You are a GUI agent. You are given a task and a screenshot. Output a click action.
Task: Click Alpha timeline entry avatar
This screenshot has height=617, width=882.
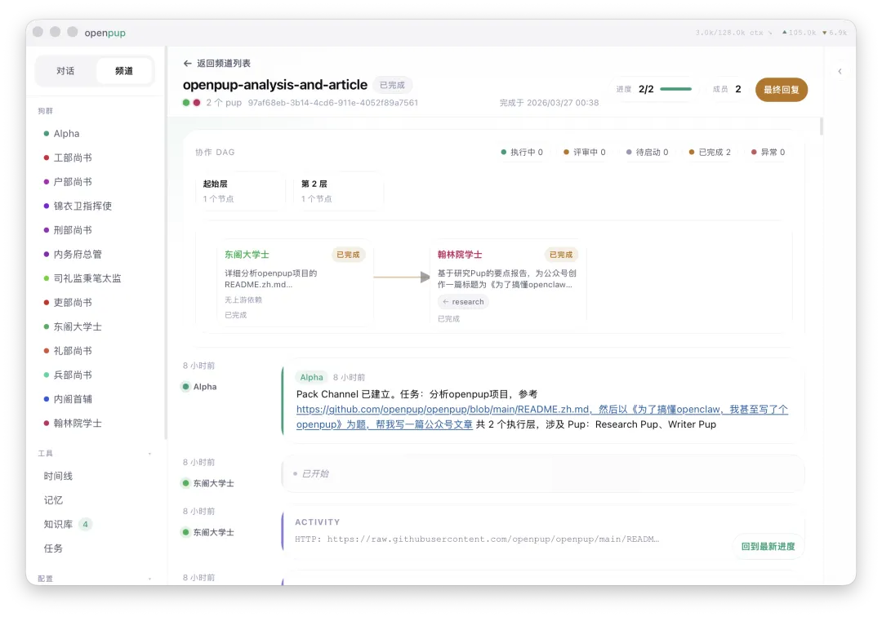[185, 387]
